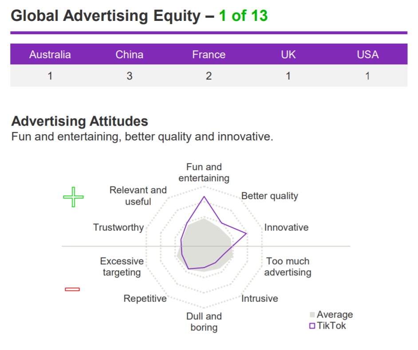Click the Innovative axis label

pos(286,227)
